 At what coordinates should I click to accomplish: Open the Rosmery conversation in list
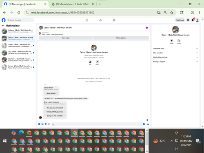(18, 60)
